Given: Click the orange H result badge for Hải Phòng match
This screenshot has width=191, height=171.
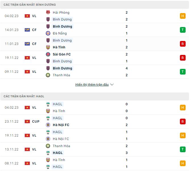Looking at the screenshot, I should pos(182,16).
